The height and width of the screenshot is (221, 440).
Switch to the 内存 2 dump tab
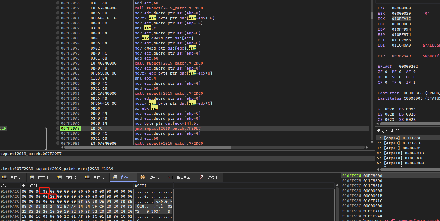point(41,177)
